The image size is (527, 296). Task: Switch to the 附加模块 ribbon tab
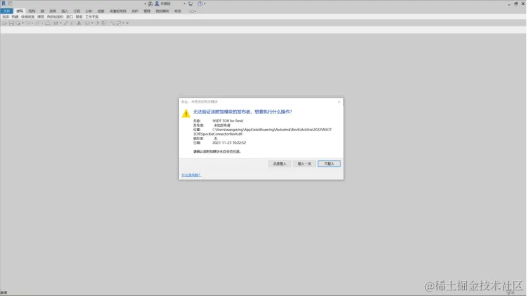pos(162,11)
